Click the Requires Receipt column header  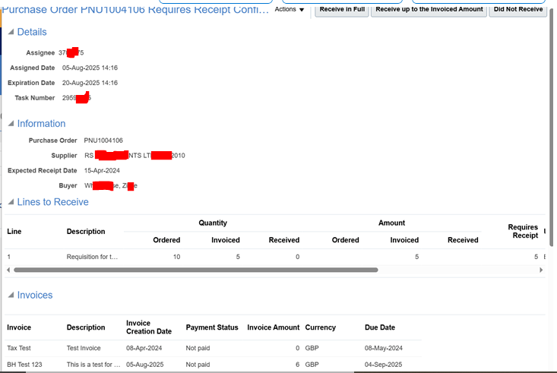point(523,231)
